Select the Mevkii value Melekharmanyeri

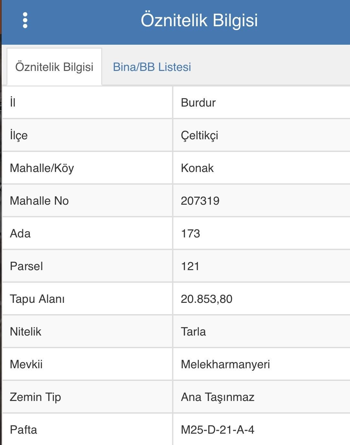(225, 364)
